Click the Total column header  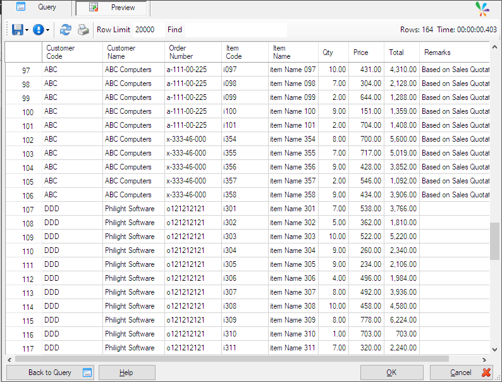pyautogui.click(x=402, y=52)
